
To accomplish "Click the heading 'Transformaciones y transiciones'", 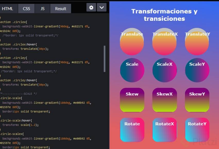I will (x=164, y=15).
